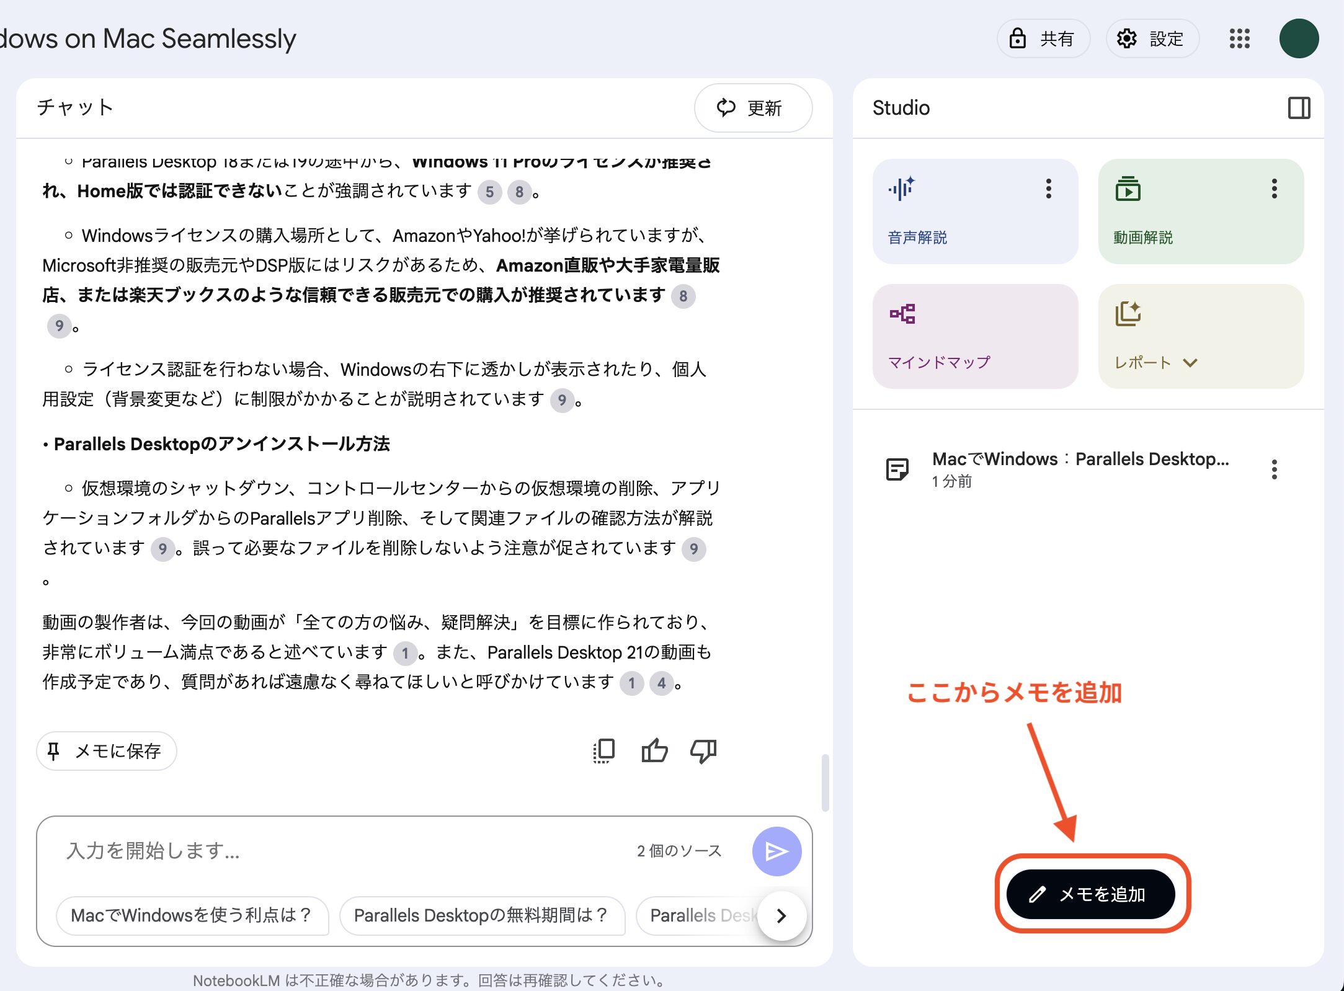Click the chat panel vertical scrollbar
The height and width of the screenshot is (991, 1344).
825,783
